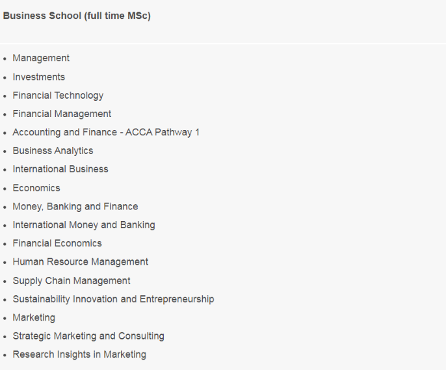Select the Financial Economics programme
The height and width of the screenshot is (370, 446).
pyautogui.click(x=57, y=244)
